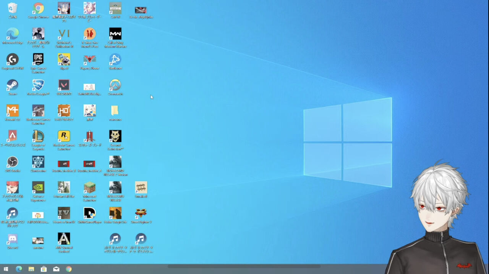The image size is (489, 274).
Task: Open the Disgaea anime-character shortcut next to Chrome
Action: (x=64, y=8)
